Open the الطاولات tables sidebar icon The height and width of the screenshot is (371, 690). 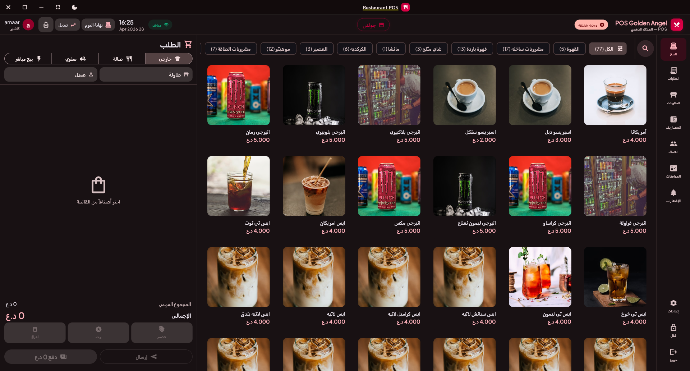(x=673, y=98)
